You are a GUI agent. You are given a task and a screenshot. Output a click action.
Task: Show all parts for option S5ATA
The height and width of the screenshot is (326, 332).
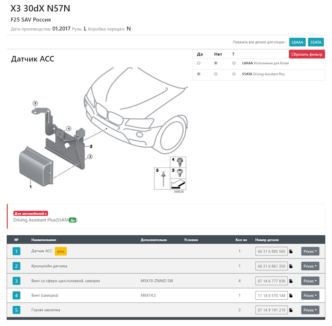(316, 42)
